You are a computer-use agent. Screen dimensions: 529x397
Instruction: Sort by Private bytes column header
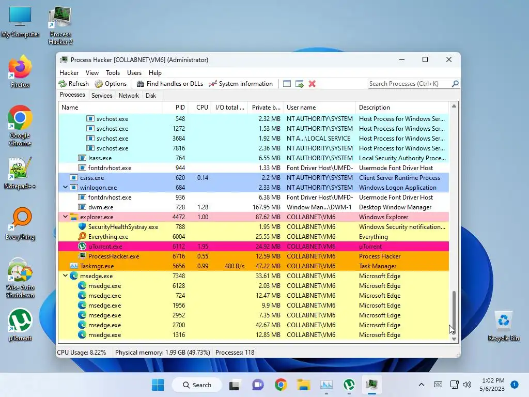click(266, 108)
